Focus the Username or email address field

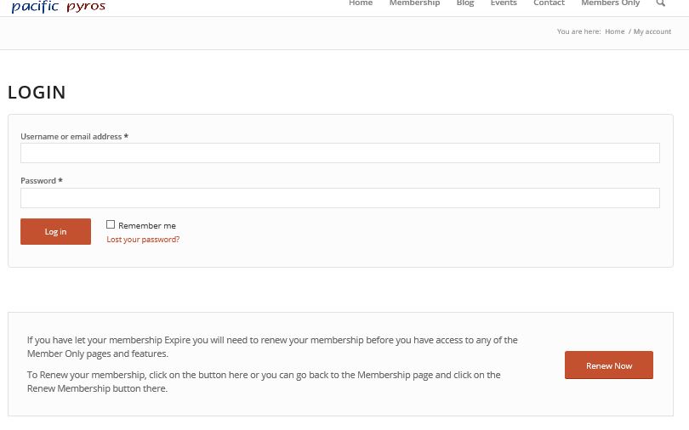340,153
